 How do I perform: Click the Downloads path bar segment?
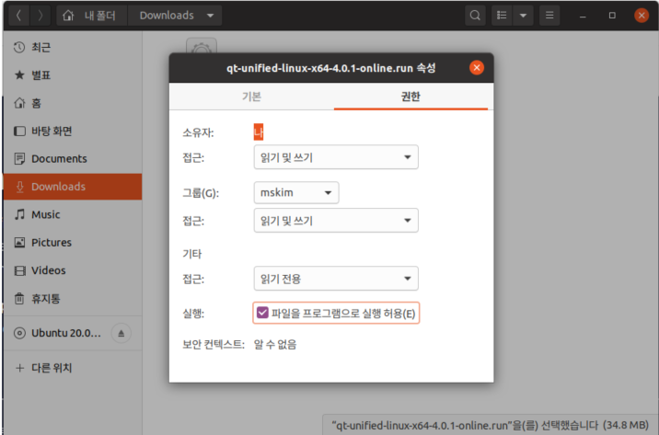[x=175, y=16]
